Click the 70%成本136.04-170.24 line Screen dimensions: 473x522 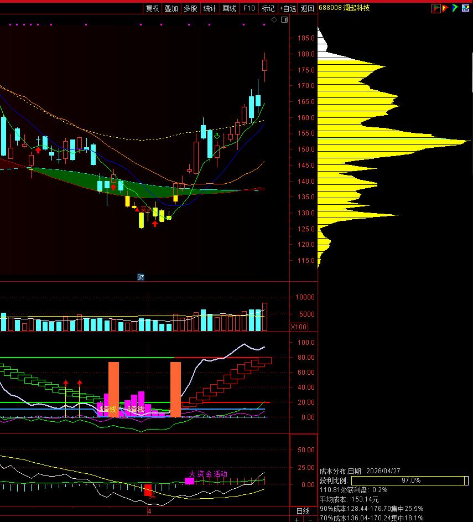[372, 518]
